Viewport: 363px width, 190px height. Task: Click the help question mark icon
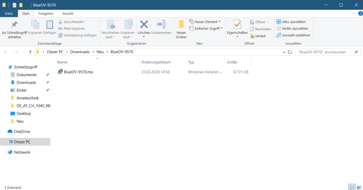pos(361,14)
